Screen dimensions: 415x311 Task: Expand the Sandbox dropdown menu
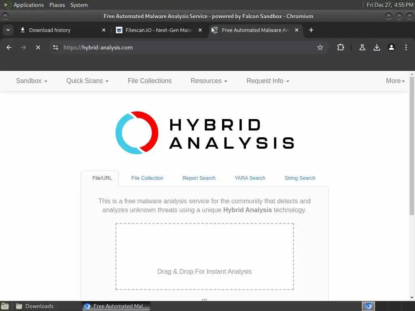click(x=32, y=81)
